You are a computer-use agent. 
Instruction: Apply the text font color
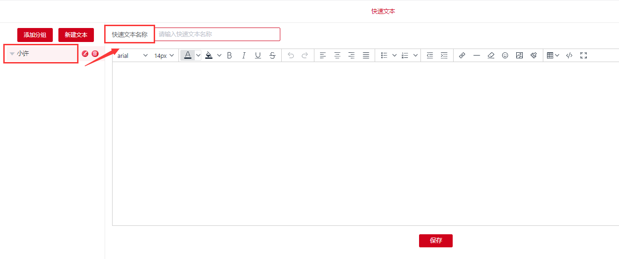[187, 55]
